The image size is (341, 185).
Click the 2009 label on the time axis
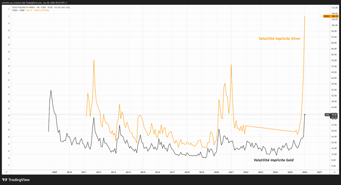click(x=54, y=172)
